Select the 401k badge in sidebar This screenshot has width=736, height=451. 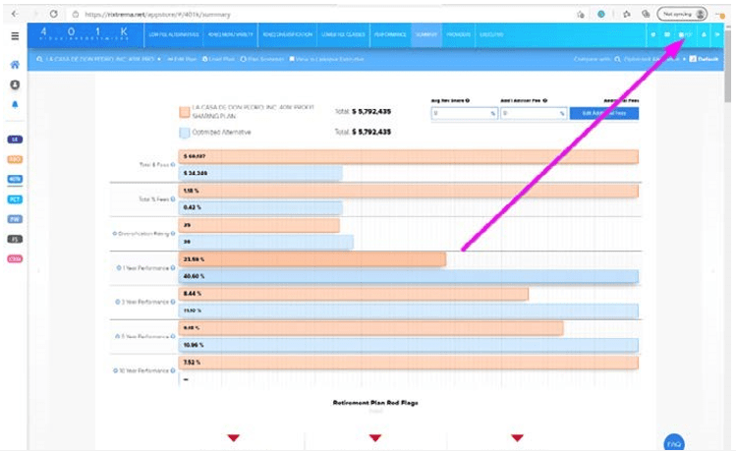(15, 180)
